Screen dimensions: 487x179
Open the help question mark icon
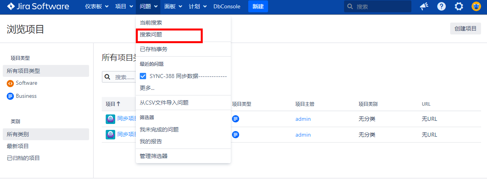441,6
